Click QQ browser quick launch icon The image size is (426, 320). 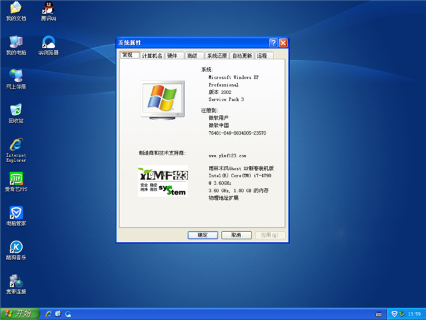(68, 314)
